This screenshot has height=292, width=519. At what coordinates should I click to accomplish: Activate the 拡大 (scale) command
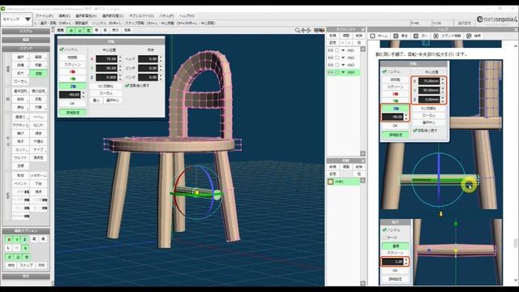pyautogui.click(x=20, y=73)
